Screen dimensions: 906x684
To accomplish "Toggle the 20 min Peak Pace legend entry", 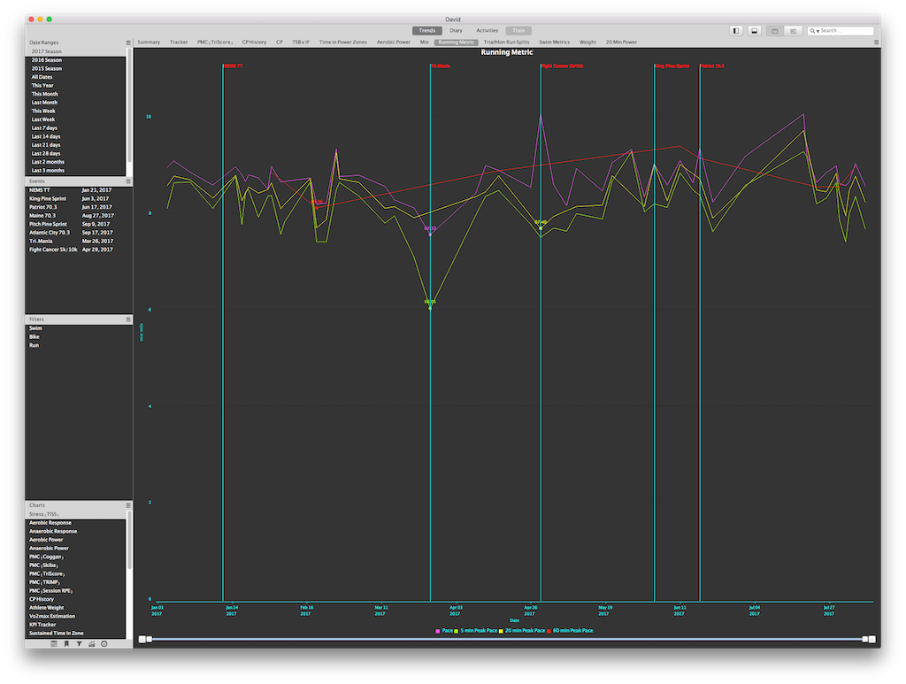I will (522, 631).
